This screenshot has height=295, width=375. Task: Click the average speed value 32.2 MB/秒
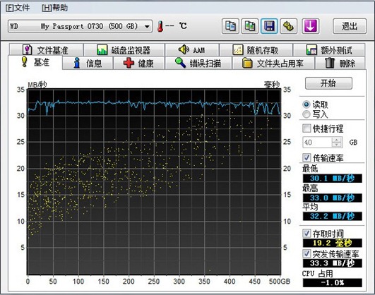click(x=333, y=217)
